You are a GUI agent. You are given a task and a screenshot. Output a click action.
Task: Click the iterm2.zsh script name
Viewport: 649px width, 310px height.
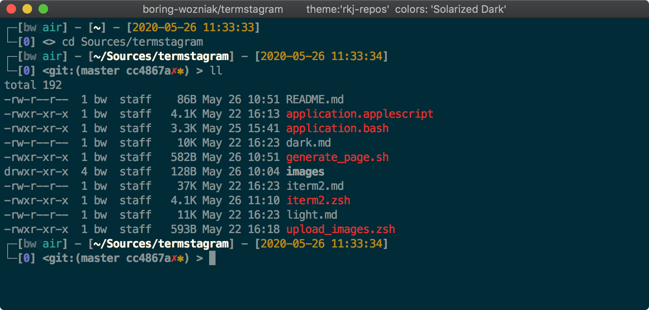318,200
